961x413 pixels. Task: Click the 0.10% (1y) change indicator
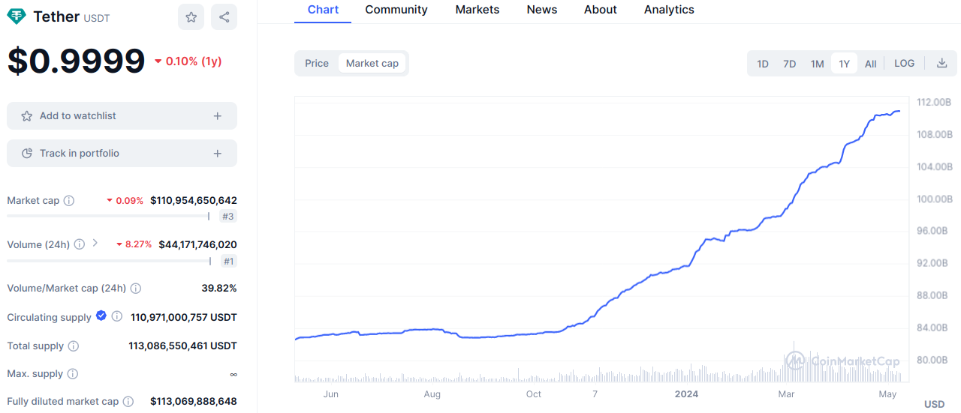(x=188, y=61)
